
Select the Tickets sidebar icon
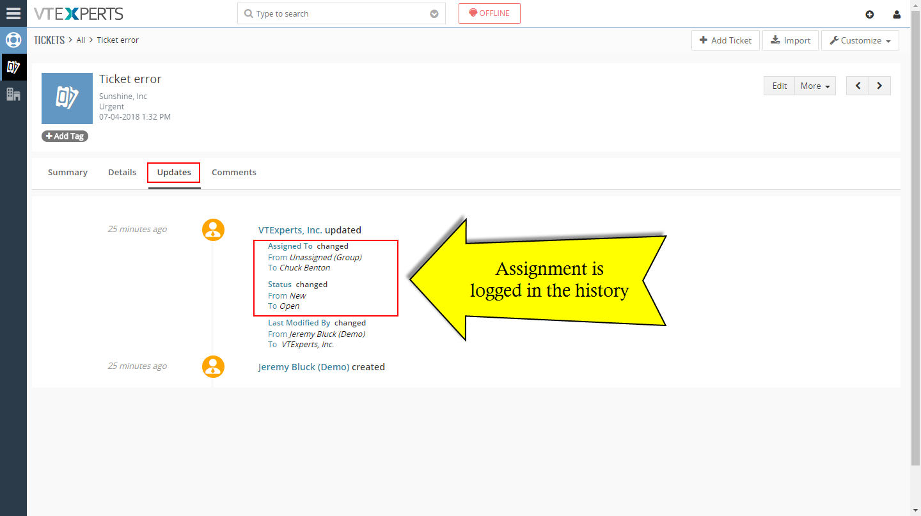pos(13,66)
